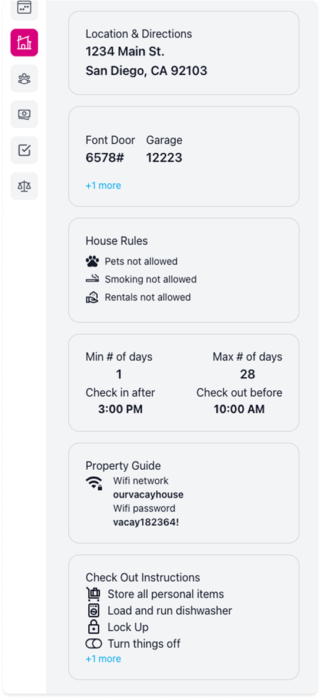Expand +1 more under door codes
This screenshot has width=321, height=699.
coord(103,186)
